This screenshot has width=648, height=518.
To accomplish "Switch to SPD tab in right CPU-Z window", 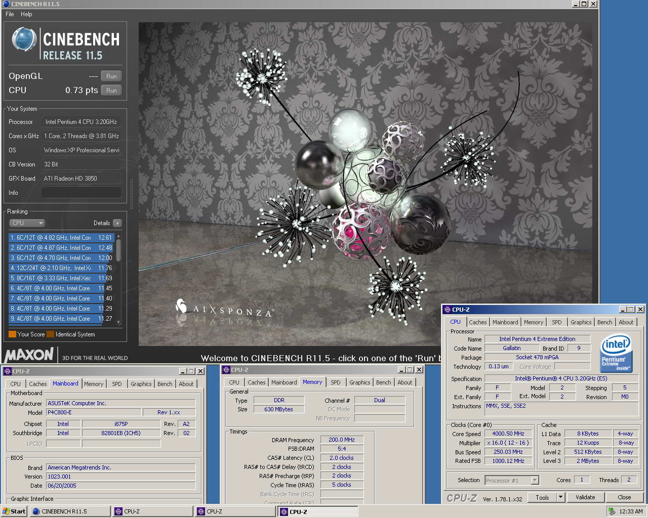I will 557,322.
